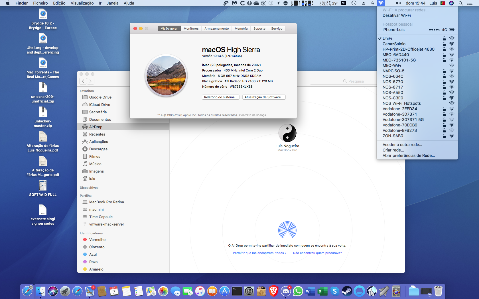Switch to the Suporte tab
Viewport: 479px width, 299px height.
tap(259, 28)
